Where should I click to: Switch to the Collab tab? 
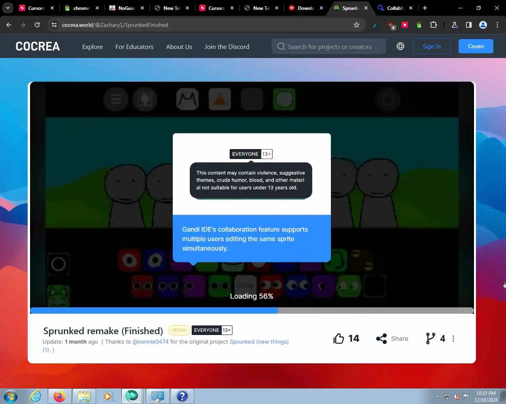click(395, 8)
